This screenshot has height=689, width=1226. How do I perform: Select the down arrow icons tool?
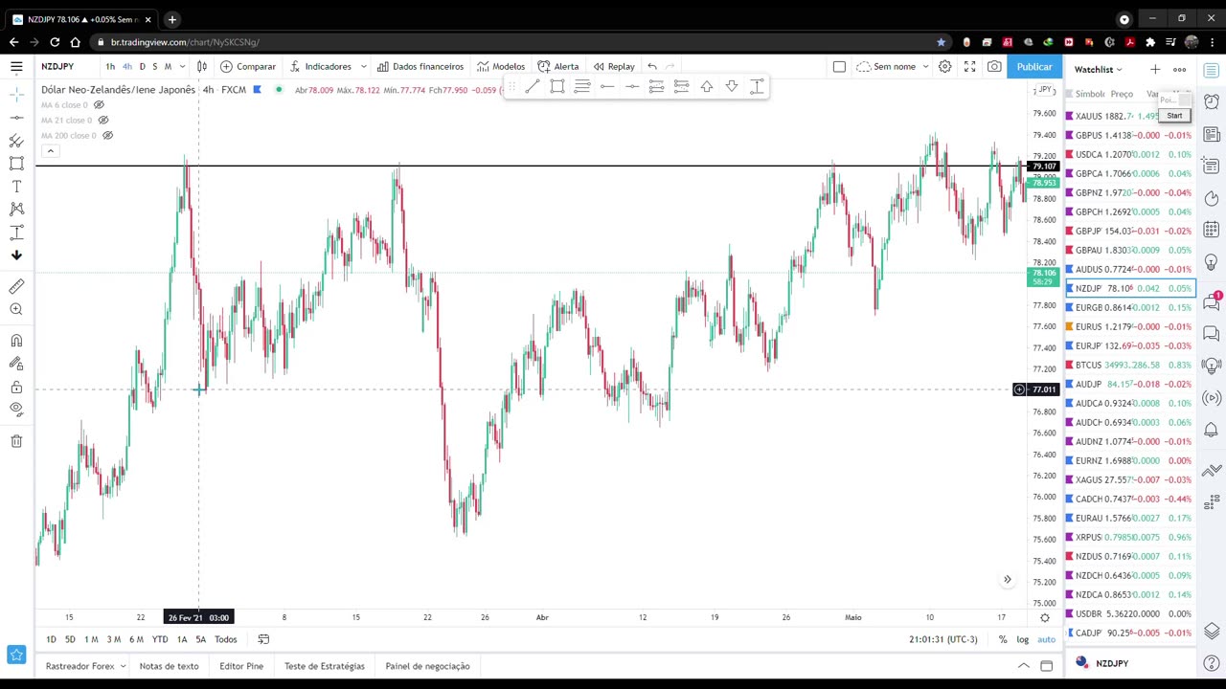16,256
